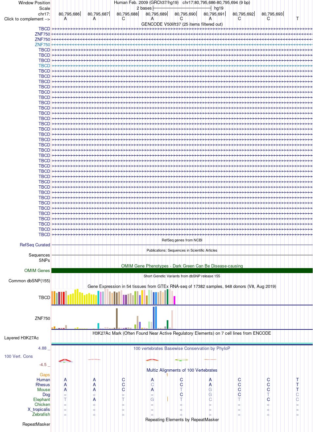Click the cyan bar in ZNF750 expression chart
The image size is (313, 432).
[99, 326]
